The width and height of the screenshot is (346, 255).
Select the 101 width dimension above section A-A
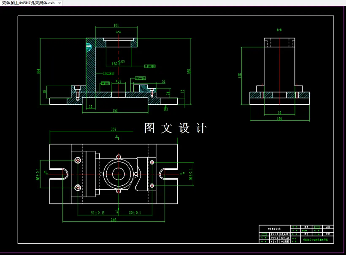click(x=116, y=25)
